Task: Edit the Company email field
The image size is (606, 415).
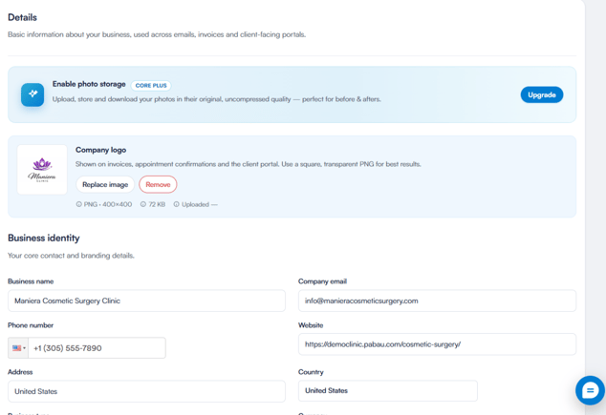Action: tap(437, 301)
